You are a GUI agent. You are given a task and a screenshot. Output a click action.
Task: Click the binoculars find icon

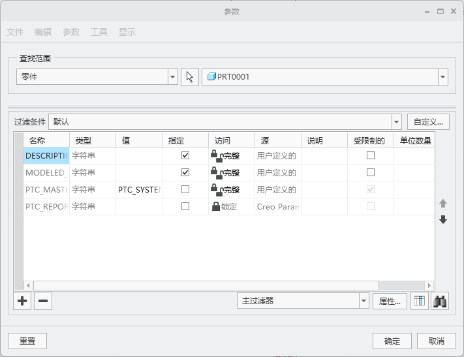440,301
